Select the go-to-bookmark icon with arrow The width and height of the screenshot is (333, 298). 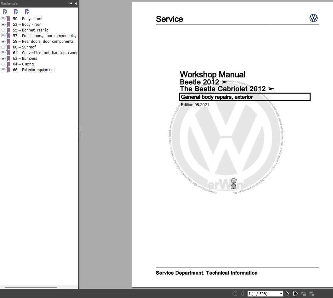27,11
